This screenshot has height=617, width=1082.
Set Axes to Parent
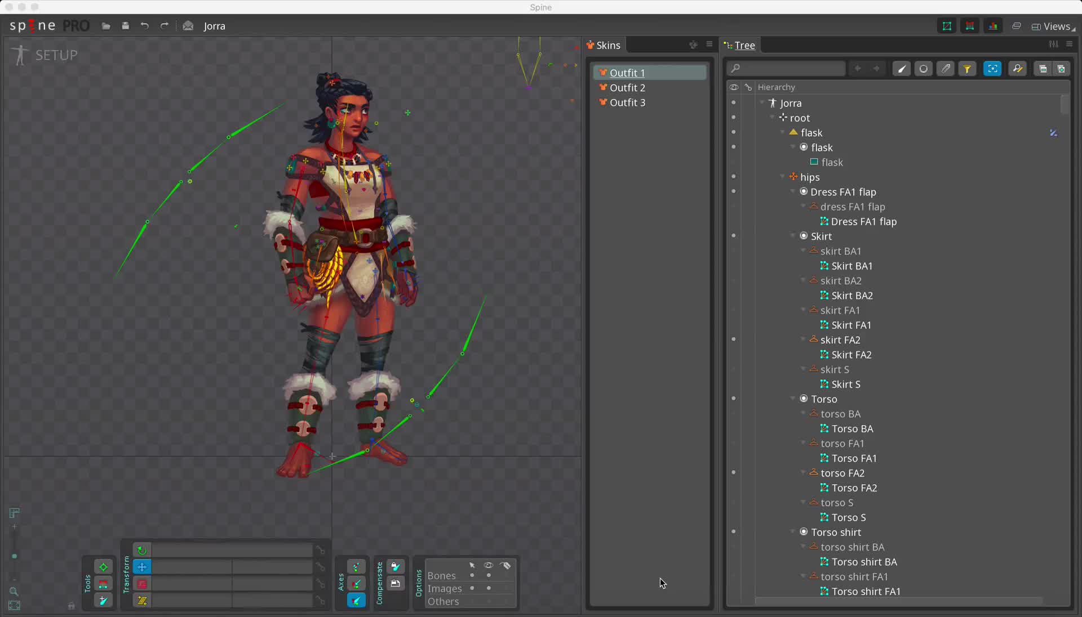(x=356, y=584)
